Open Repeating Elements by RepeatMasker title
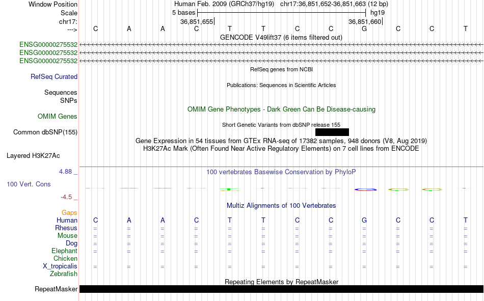Image resolution: width=484 pixels, height=301 pixels. click(281, 282)
